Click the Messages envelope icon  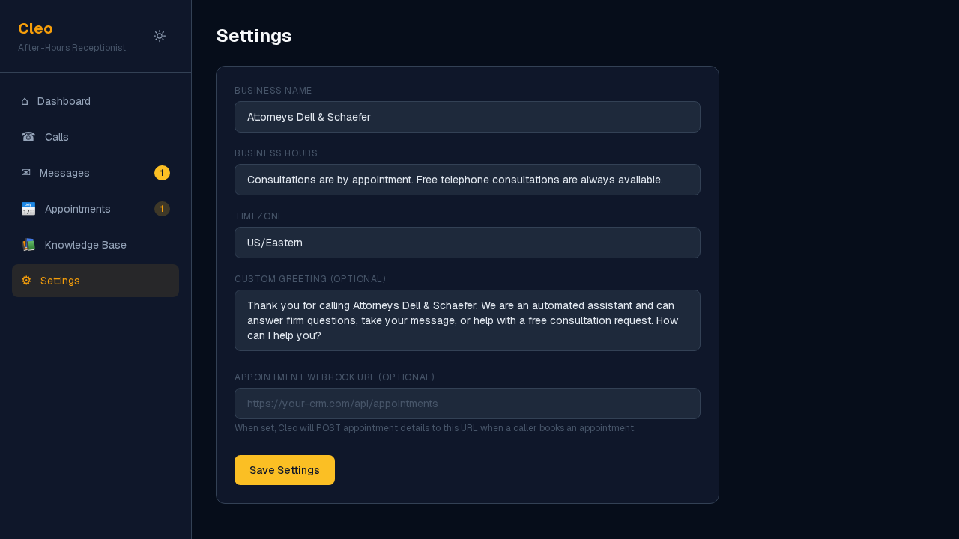click(x=25, y=173)
